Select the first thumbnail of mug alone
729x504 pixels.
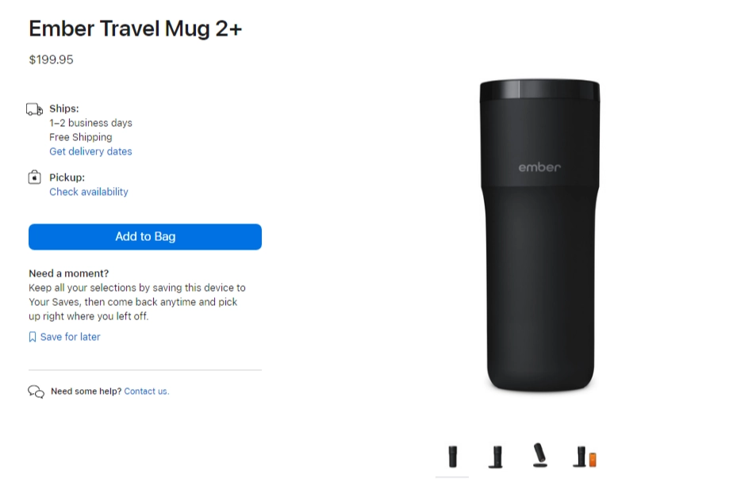coord(452,456)
